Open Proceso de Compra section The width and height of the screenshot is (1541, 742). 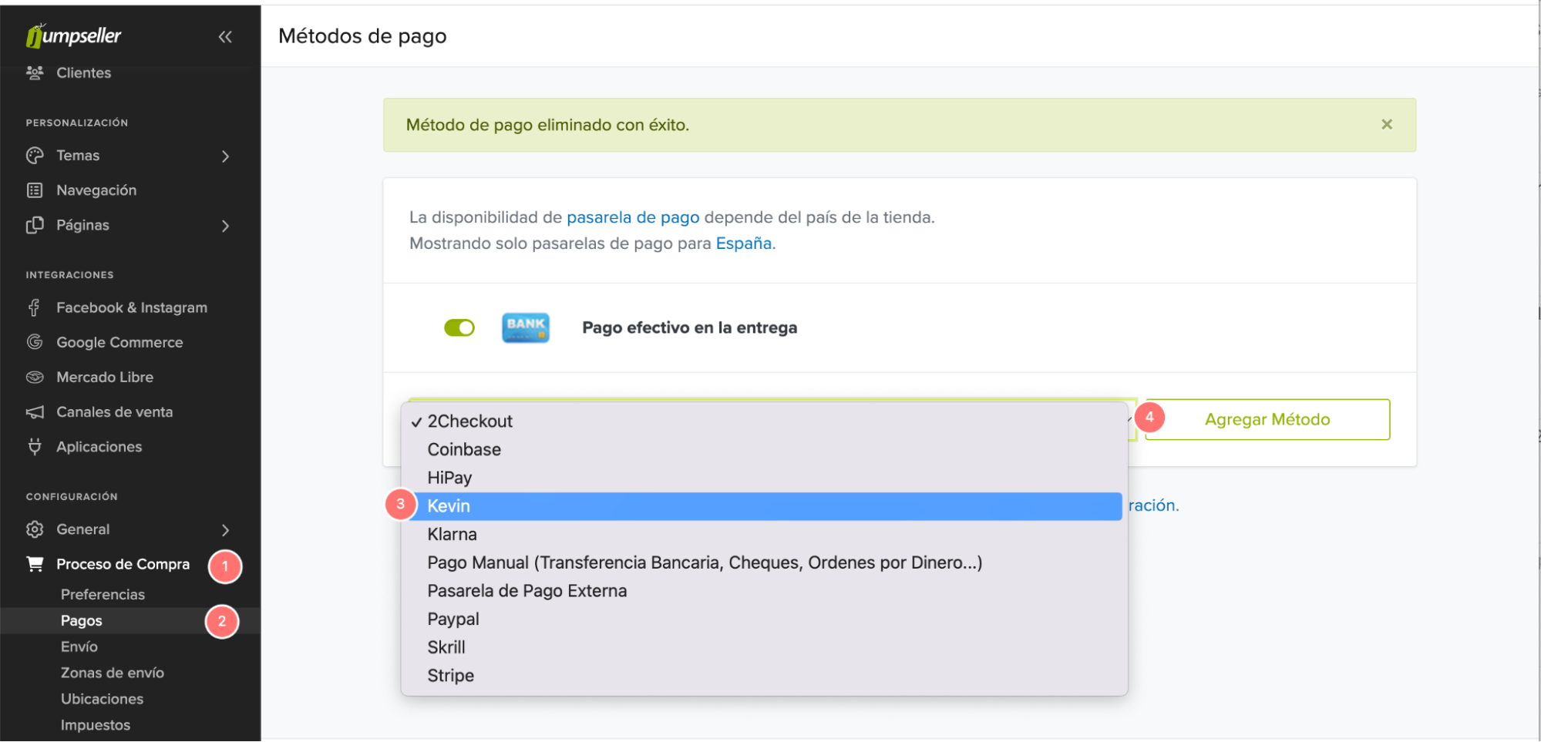point(123,564)
